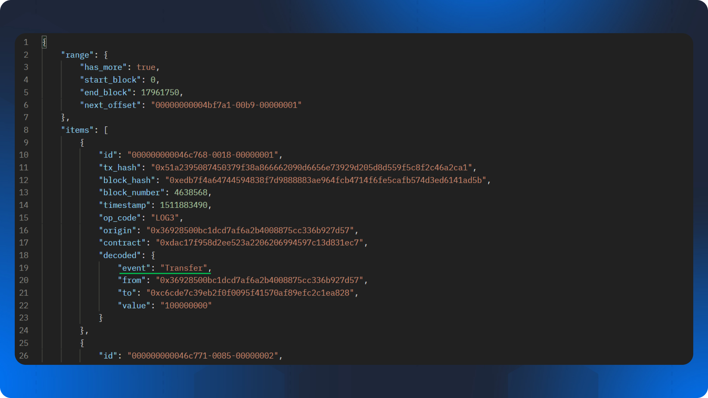Click line number 9 in the gutter
The width and height of the screenshot is (708, 398).
[x=26, y=143]
